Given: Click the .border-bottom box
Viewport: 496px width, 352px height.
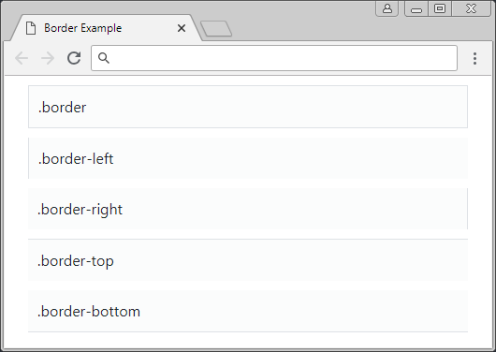Looking at the screenshot, I should coord(248,311).
